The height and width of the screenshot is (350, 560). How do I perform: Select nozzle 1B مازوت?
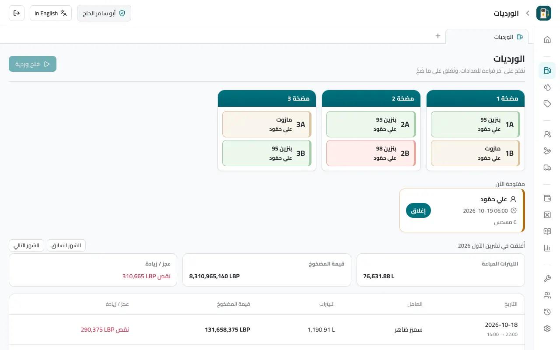pyautogui.click(x=476, y=153)
